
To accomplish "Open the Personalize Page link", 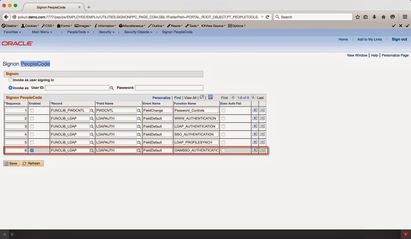I will (x=395, y=55).
